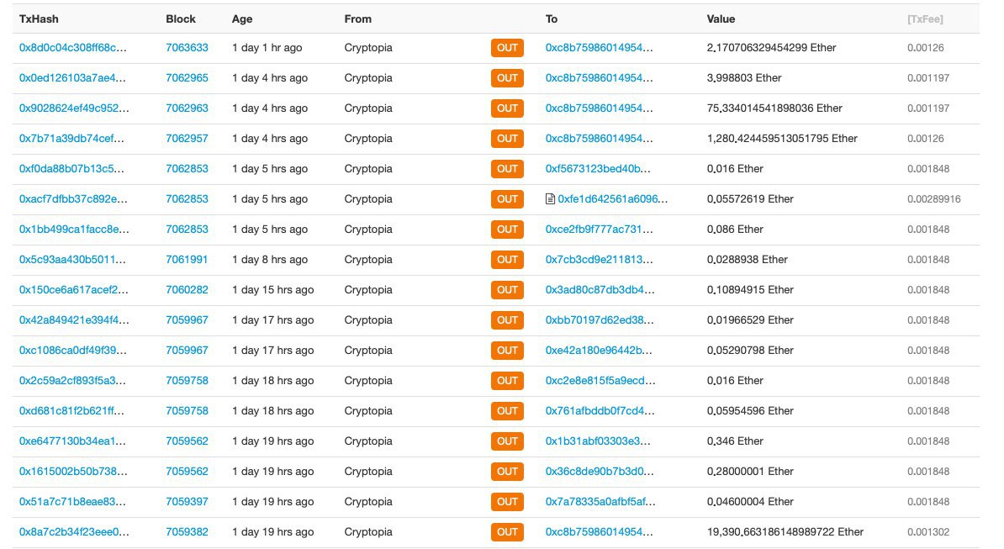View address 0x36c8de90b7b3d0
Viewport: 1004px width, 549px height.
[600, 472]
